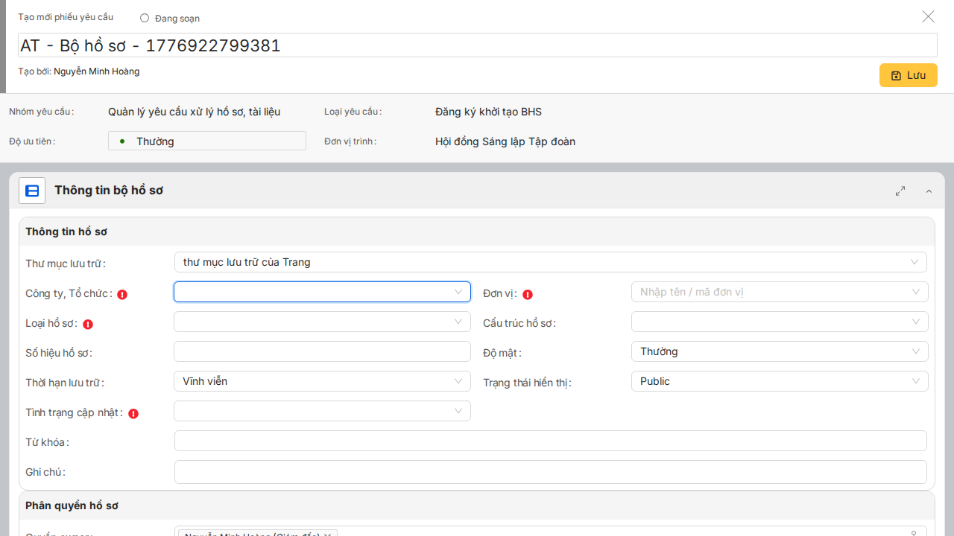
Task: Click the fullscreen expand arrows icon
Action: (x=900, y=191)
